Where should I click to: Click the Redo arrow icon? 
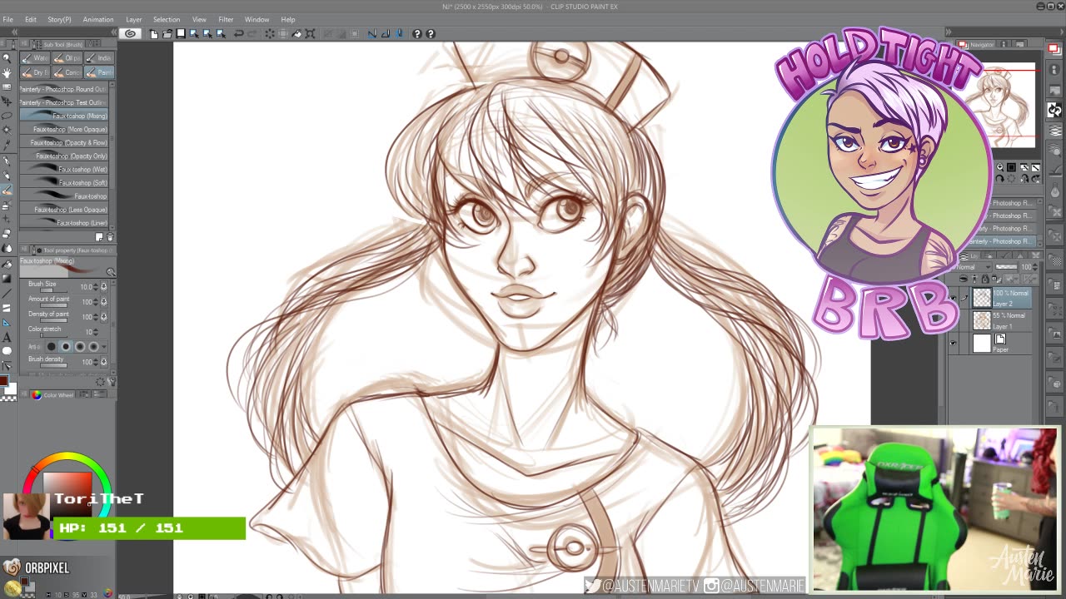pyautogui.click(x=252, y=33)
